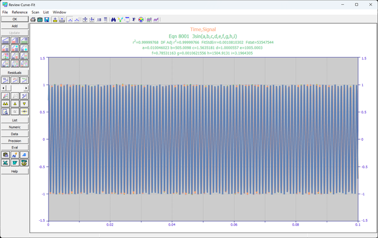The width and height of the screenshot is (378, 238).
Task: Click the right arrow of sidebar scrollbar
Action: [26, 88]
